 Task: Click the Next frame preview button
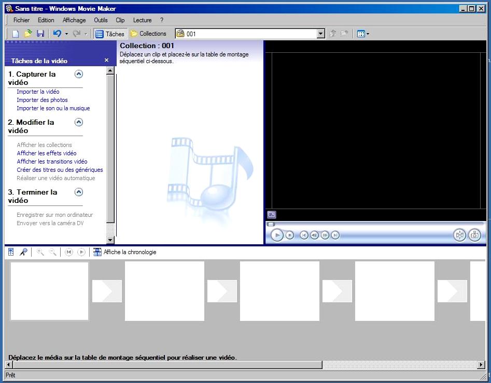tap(325, 235)
